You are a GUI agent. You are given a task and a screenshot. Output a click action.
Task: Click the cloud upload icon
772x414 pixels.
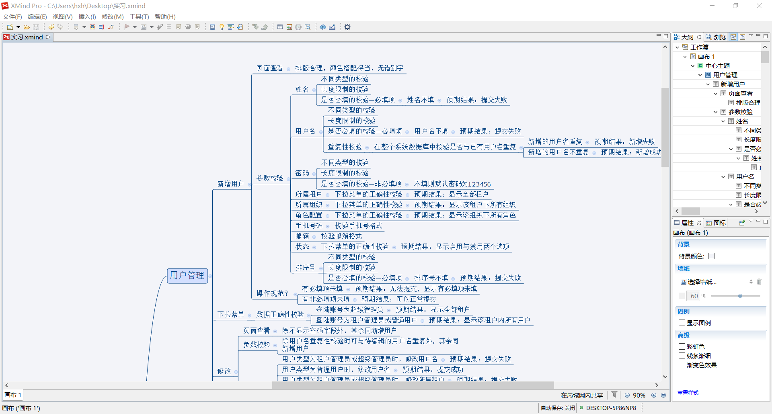(323, 27)
